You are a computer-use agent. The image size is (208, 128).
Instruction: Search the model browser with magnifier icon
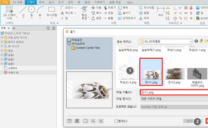pos(48,28)
